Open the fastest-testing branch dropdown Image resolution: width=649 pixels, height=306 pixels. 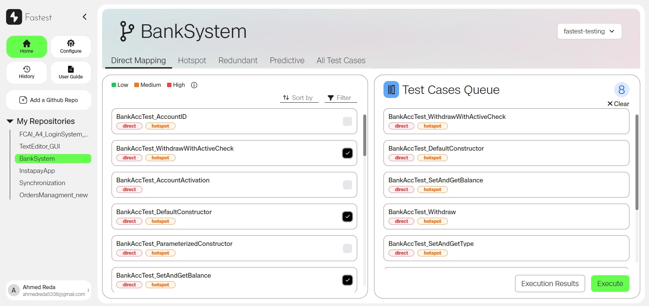coord(589,31)
